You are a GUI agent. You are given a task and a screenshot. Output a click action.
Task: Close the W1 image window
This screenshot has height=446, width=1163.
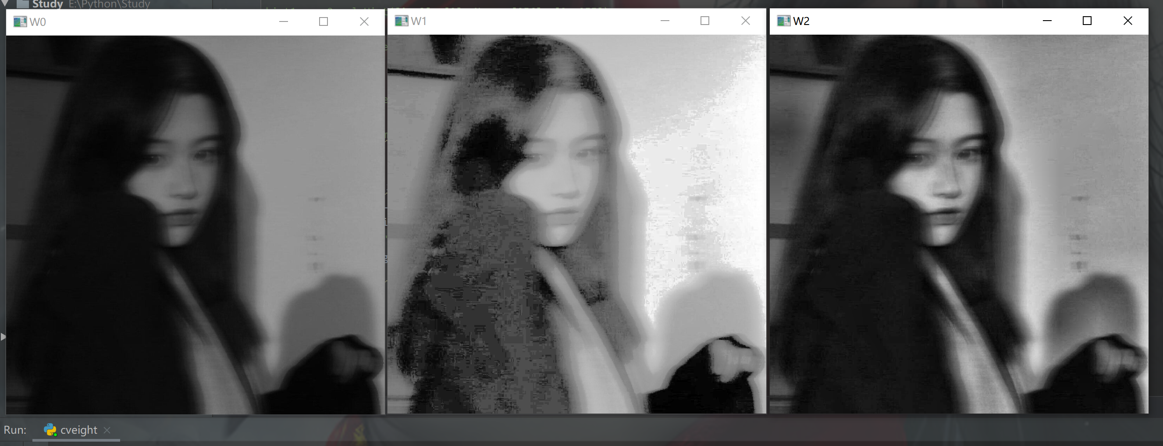point(745,21)
